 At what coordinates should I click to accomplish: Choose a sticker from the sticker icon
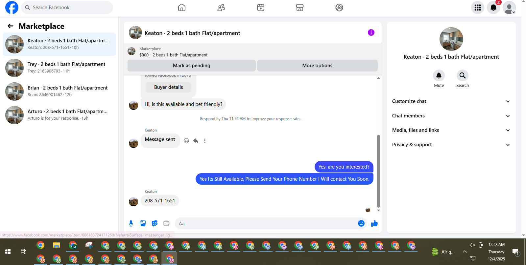pyautogui.click(x=155, y=223)
